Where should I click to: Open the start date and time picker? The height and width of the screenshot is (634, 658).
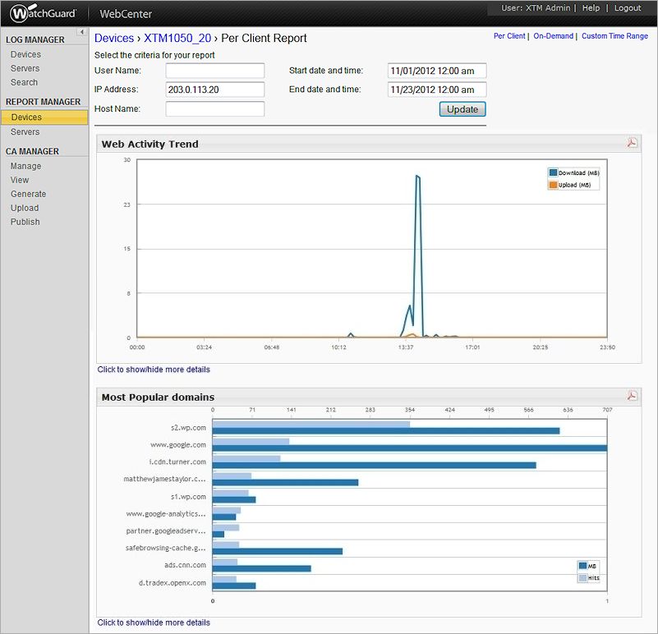pos(437,71)
